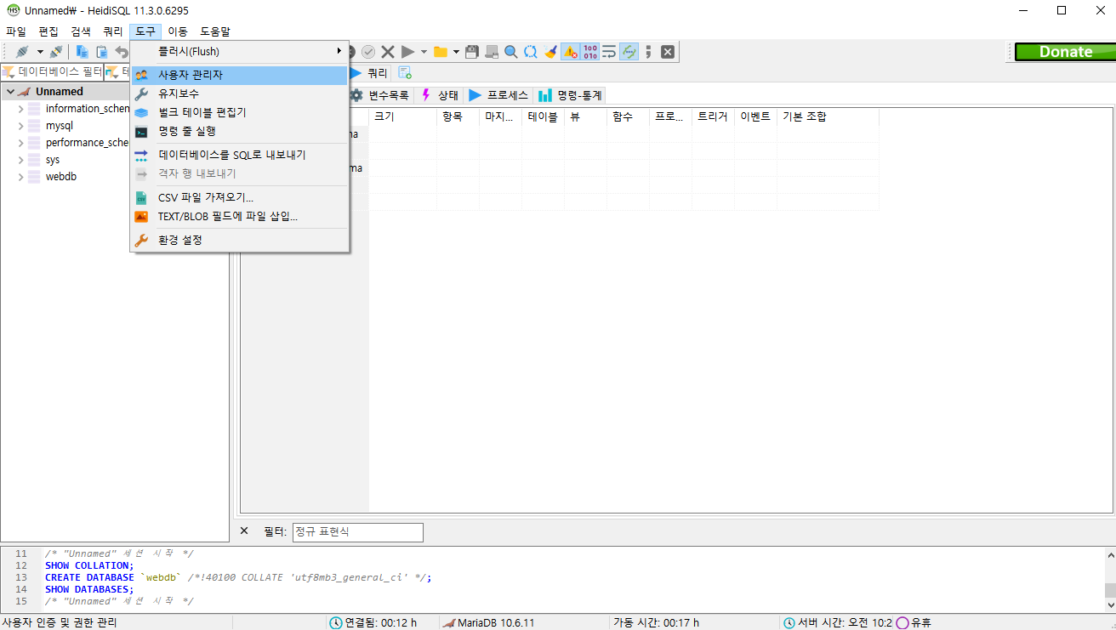Expand the performance_schema database node

pos(21,143)
